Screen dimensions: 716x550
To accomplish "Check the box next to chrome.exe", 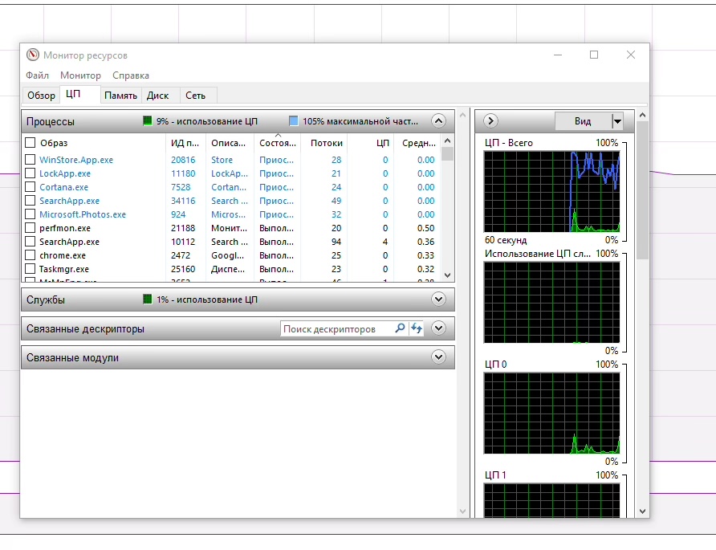I will pos(31,255).
